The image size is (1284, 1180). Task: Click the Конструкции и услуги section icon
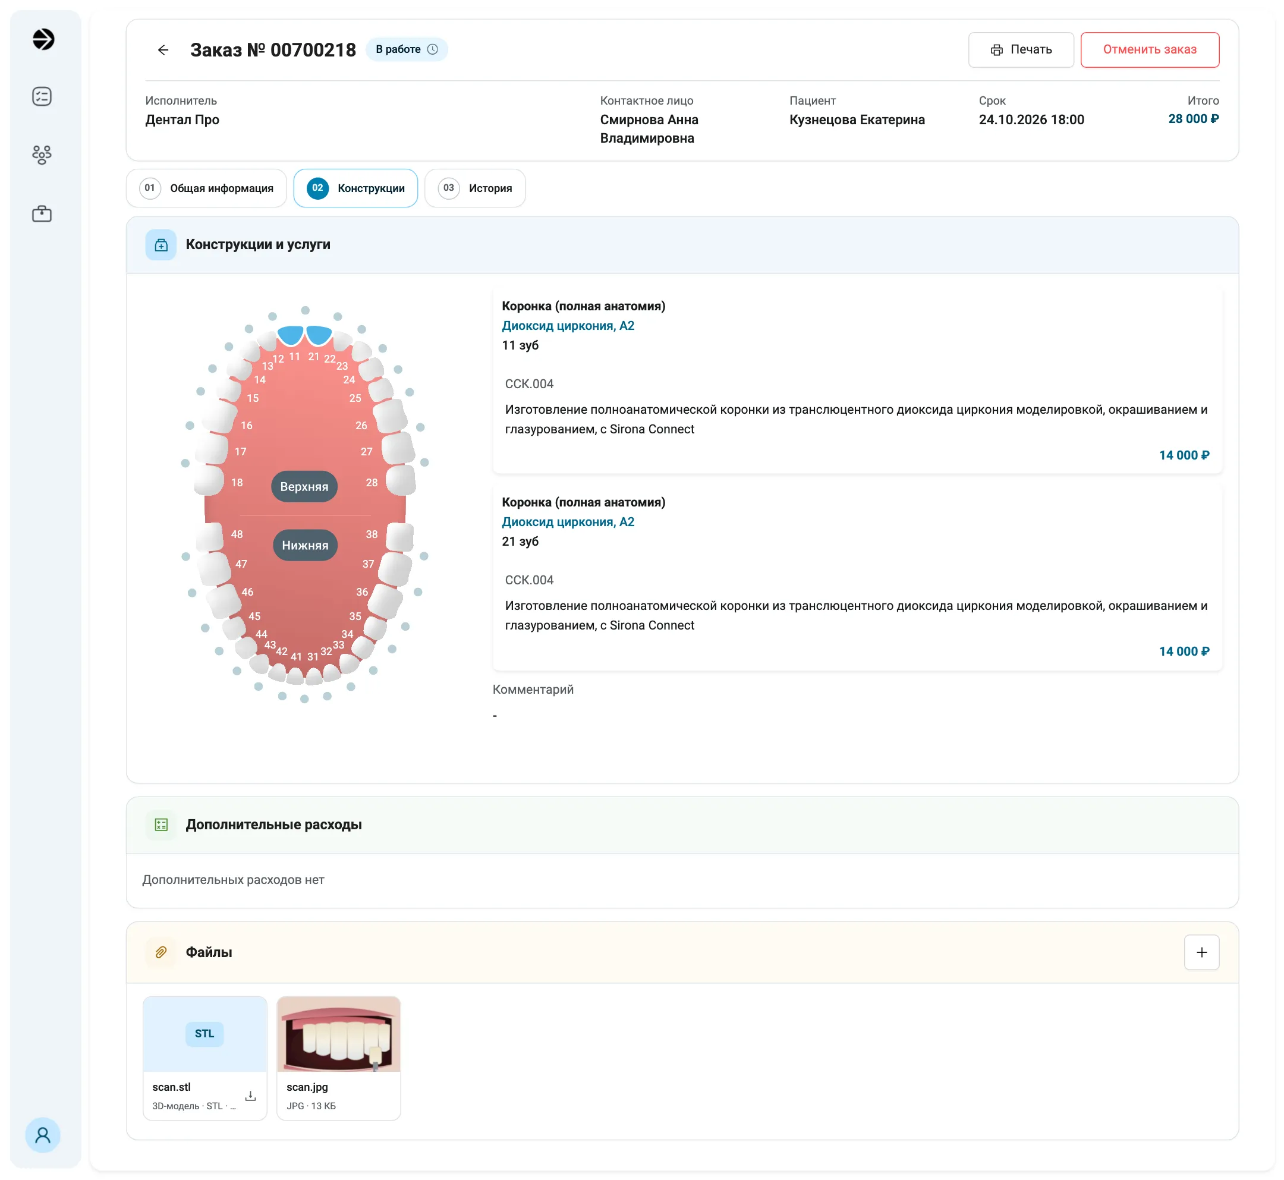161,244
